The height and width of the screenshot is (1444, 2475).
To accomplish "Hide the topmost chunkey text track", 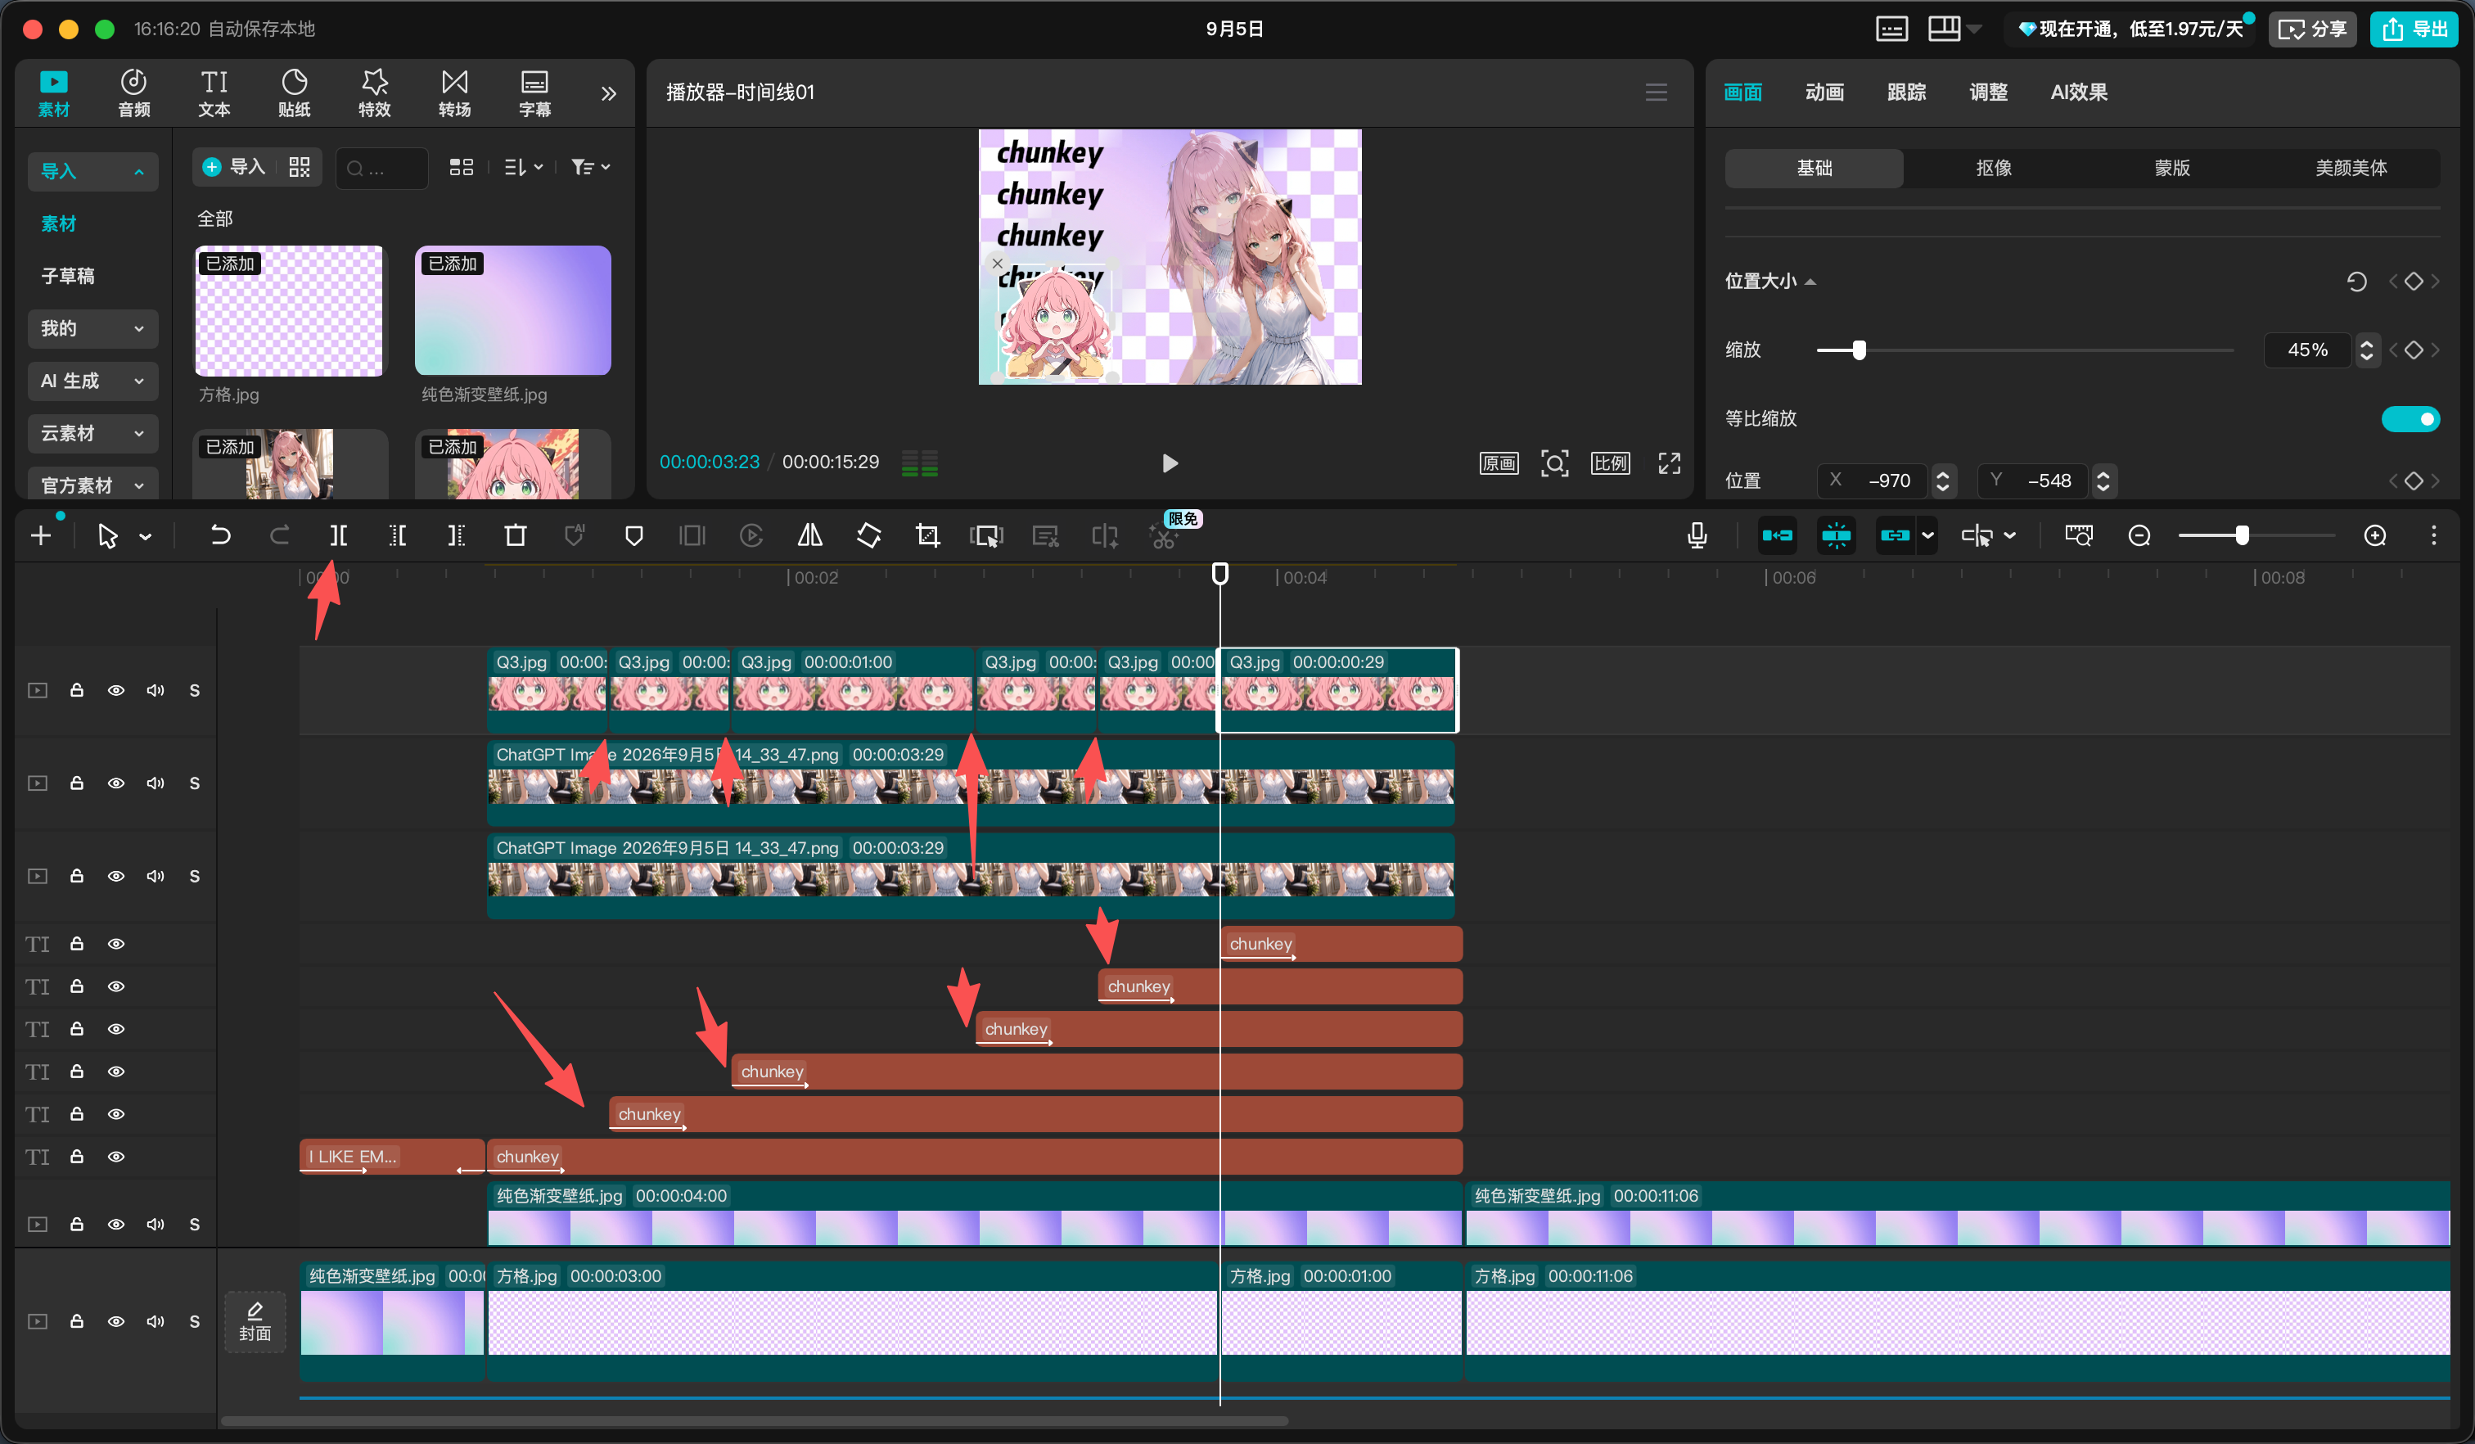I will [x=116, y=944].
